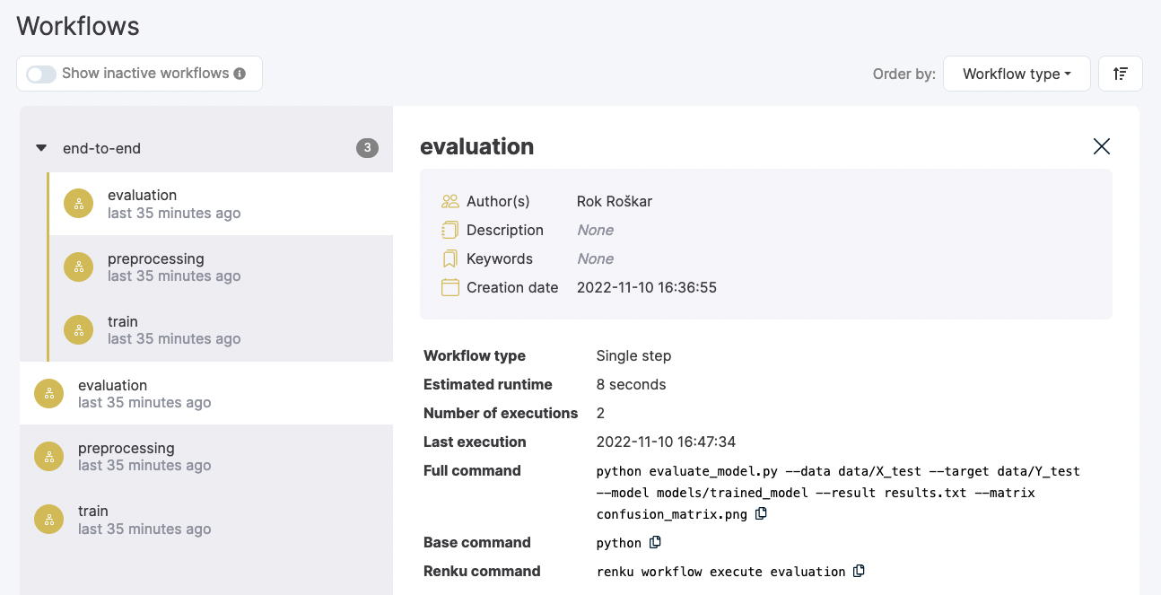Click nested train workflow icon
Image resolution: width=1161 pixels, height=595 pixels.
click(79, 329)
